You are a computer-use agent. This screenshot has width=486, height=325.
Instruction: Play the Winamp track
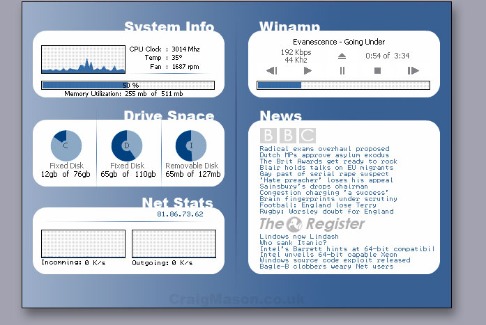(x=307, y=71)
